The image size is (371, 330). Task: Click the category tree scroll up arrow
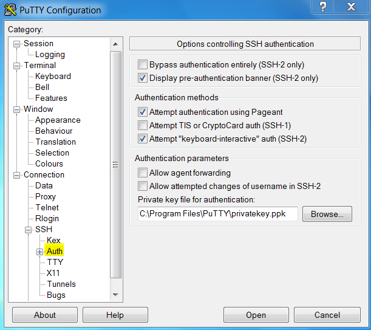pyautogui.click(x=115, y=44)
